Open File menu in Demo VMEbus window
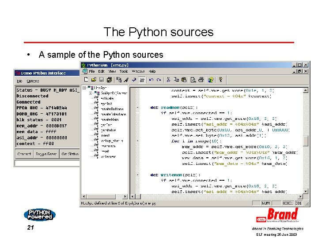The height and width of the screenshot is (238, 318). tap(19, 81)
